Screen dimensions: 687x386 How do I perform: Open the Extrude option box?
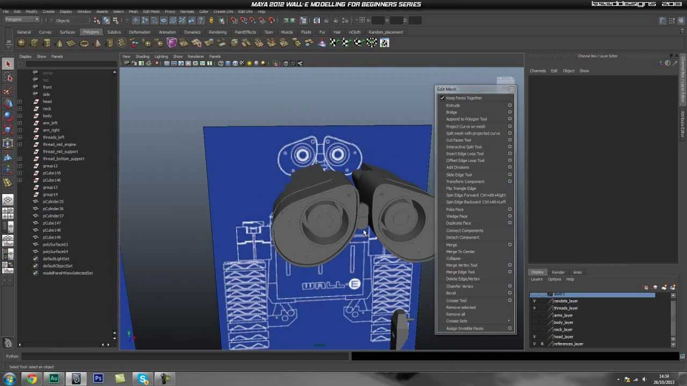(510, 105)
